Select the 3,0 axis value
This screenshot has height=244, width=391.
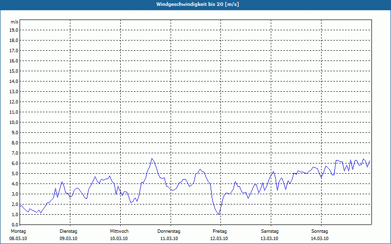[x=15, y=194]
